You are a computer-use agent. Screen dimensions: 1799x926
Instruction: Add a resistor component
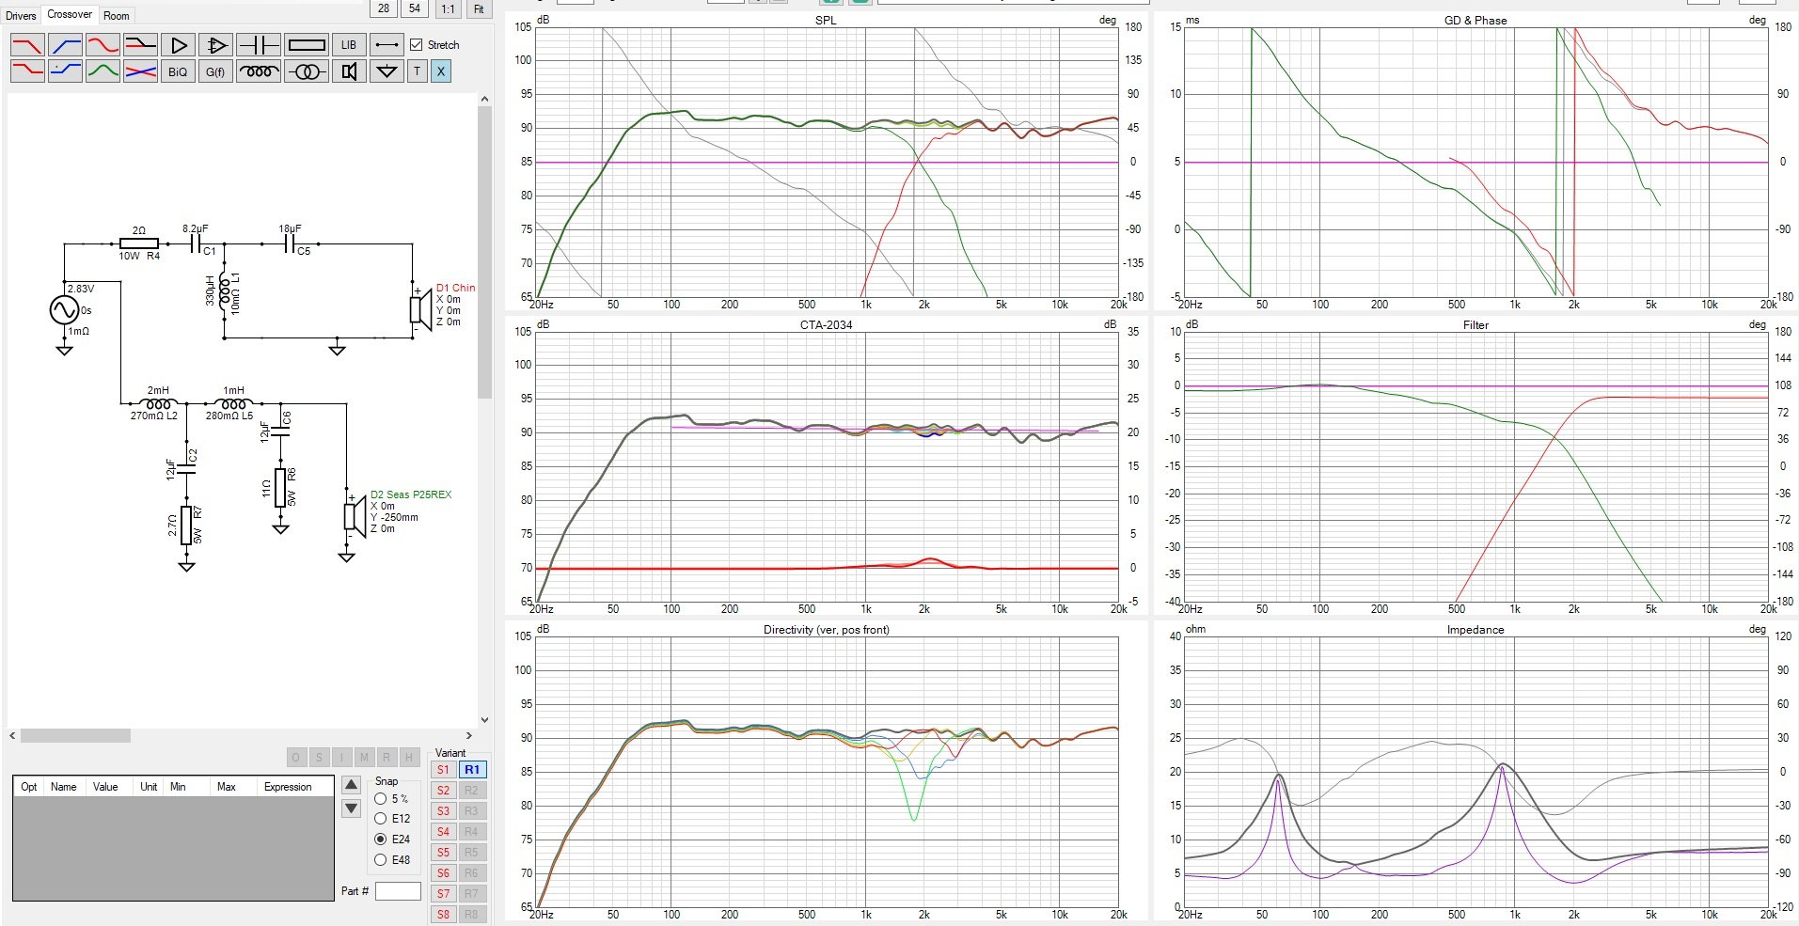point(307,44)
